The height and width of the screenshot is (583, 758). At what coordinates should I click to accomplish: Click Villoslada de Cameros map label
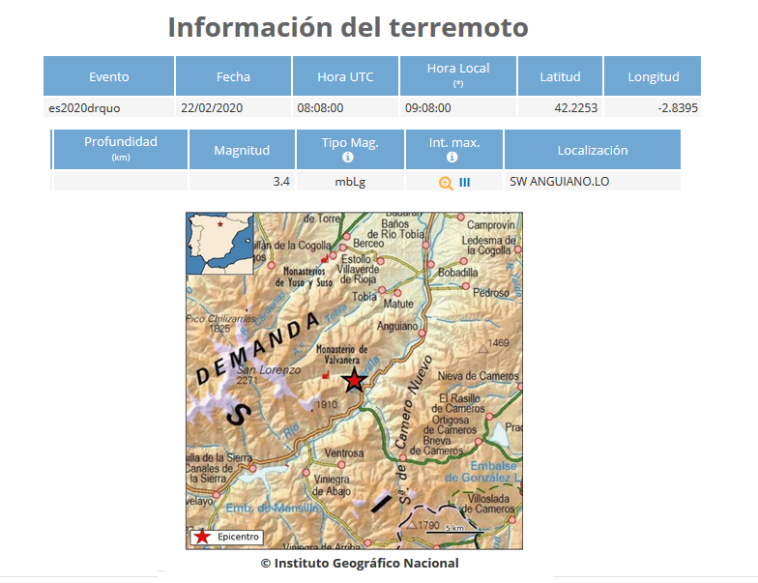[x=487, y=503]
